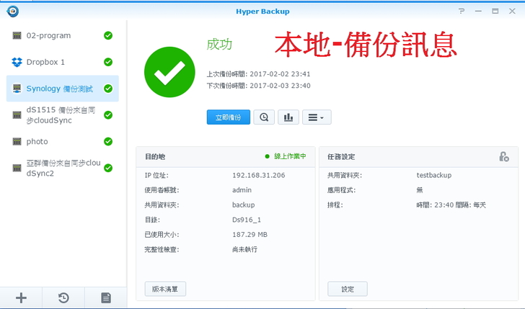Screen dimensions: 525x309
Task: Click the 02-program storage icon
Action: pos(17,35)
